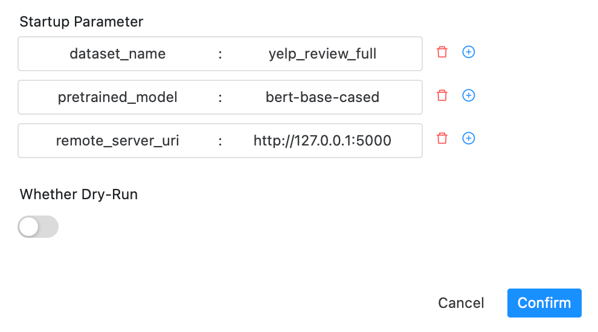Remove the pretrained_model parameter

point(442,95)
